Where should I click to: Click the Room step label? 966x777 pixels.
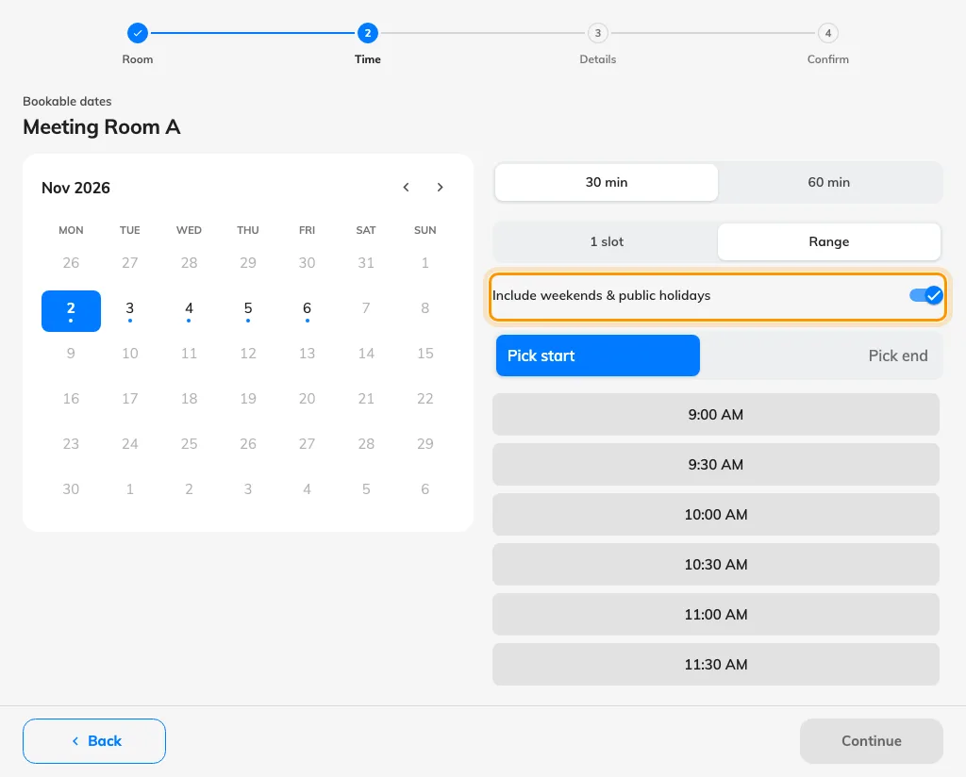(138, 59)
